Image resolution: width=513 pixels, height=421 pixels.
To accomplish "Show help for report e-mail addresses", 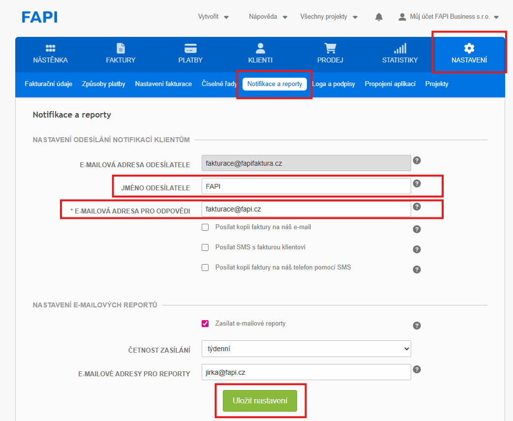I will [417, 369].
